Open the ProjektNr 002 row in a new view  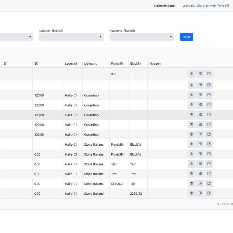209,74
